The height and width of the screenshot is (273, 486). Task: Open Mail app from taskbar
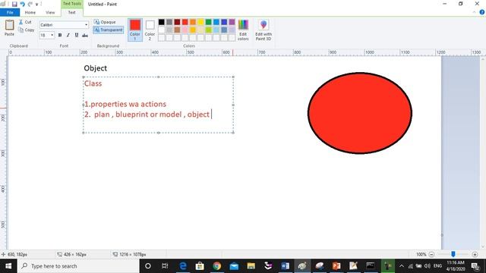(234, 266)
